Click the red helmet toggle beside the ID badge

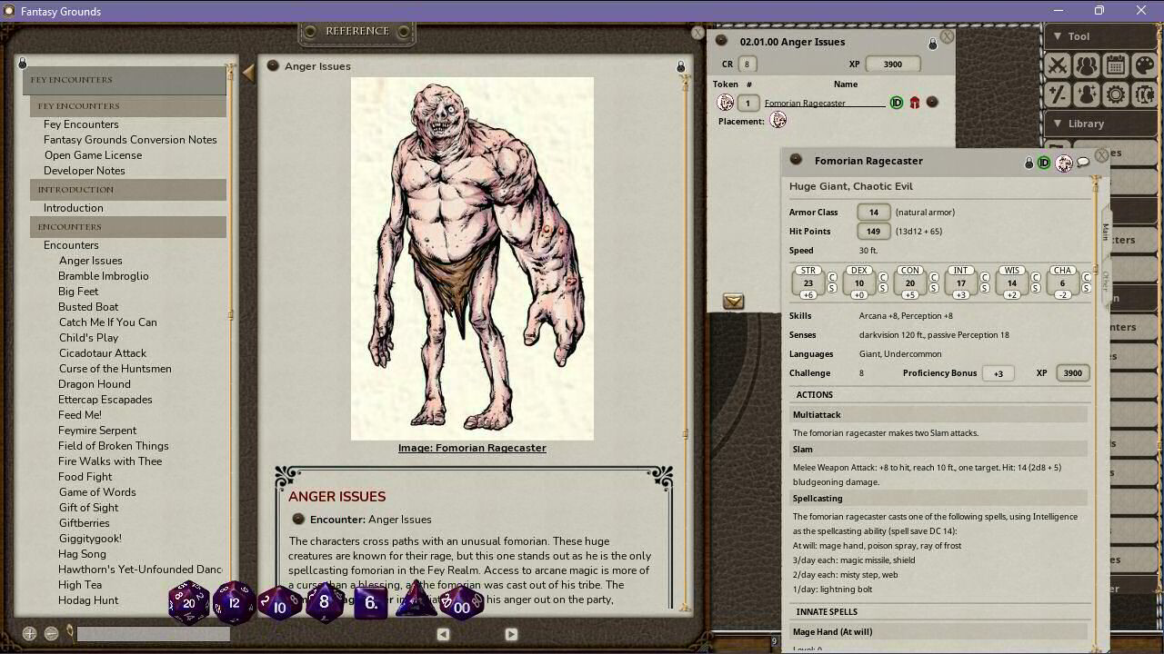[914, 103]
